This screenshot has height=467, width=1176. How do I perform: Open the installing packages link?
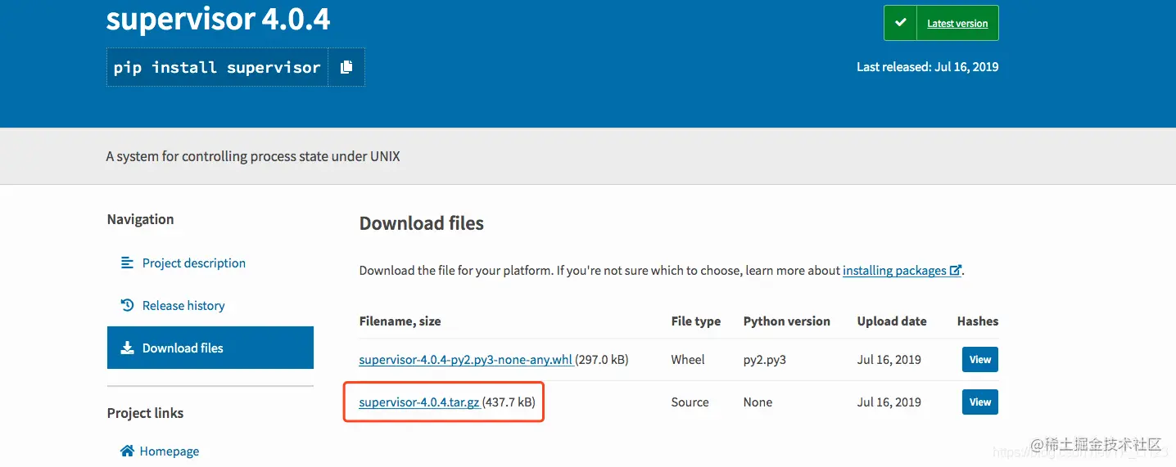(894, 270)
